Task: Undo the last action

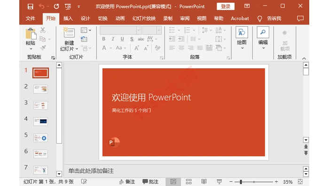Action: point(41,7)
